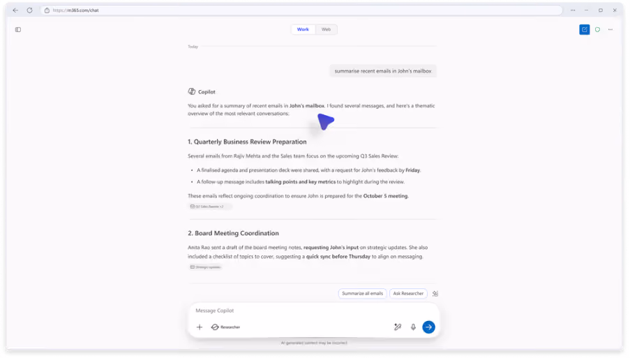630x358 pixels.
Task: Open the prompt rewrite pen icon
Action: click(x=398, y=327)
